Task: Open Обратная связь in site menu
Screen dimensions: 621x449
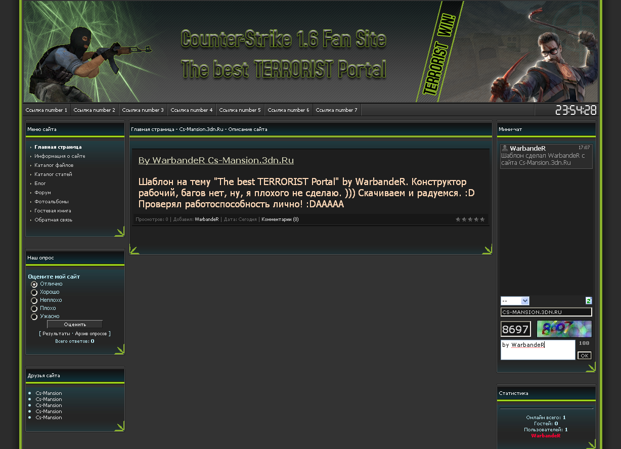Action: tap(53, 220)
